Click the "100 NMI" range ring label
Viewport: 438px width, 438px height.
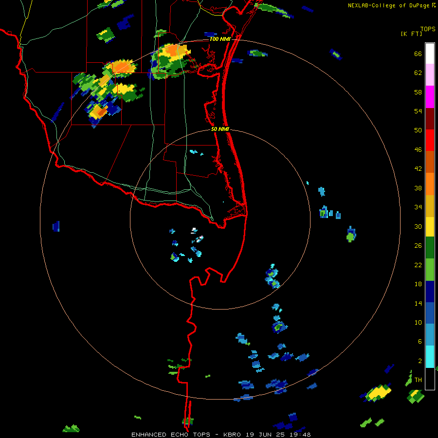coord(220,39)
